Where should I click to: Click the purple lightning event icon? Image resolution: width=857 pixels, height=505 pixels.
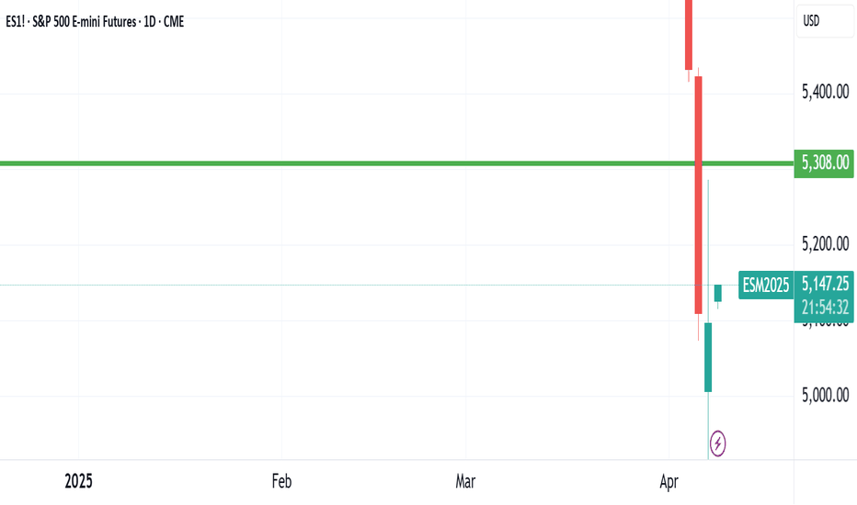click(x=717, y=443)
